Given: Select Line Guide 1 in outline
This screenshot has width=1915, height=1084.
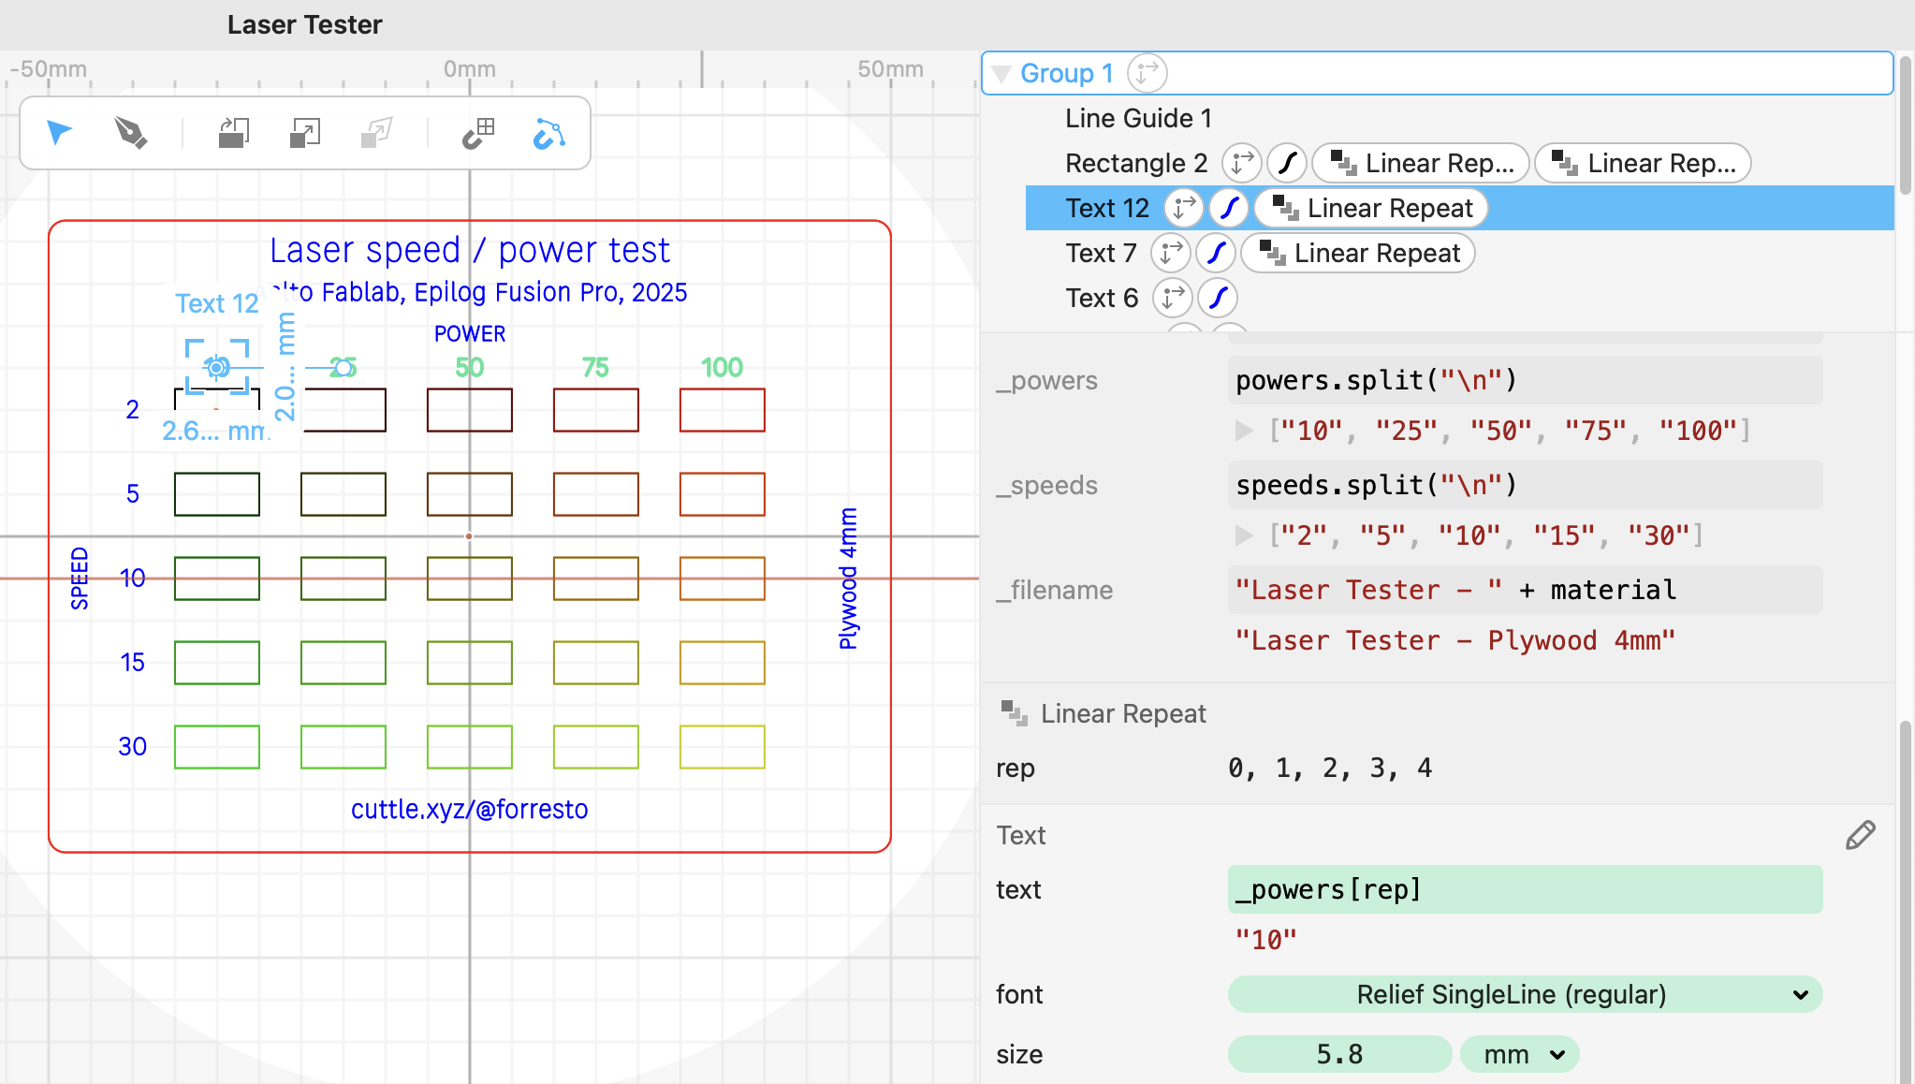Looking at the screenshot, I should (1138, 118).
